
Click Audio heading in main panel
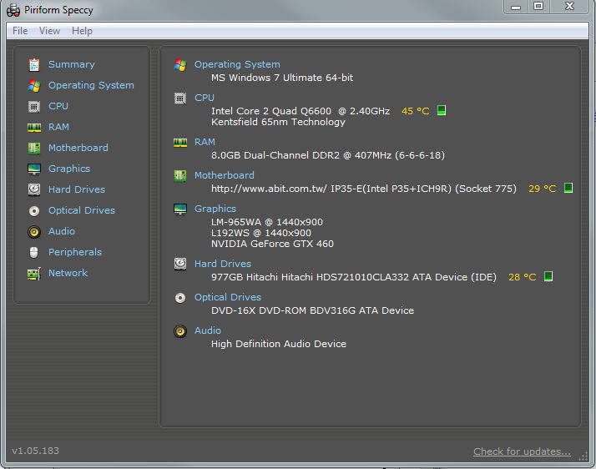[208, 330]
